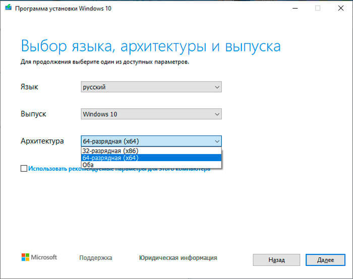Tick the recommended parameters checkbox
The height and width of the screenshot is (279, 353).
click(24, 168)
